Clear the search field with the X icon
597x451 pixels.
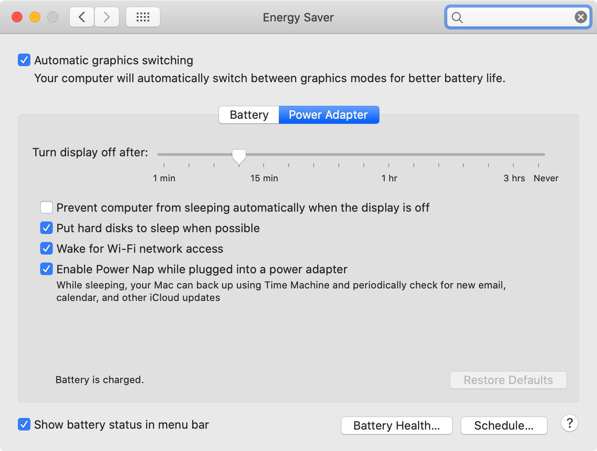(580, 17)
